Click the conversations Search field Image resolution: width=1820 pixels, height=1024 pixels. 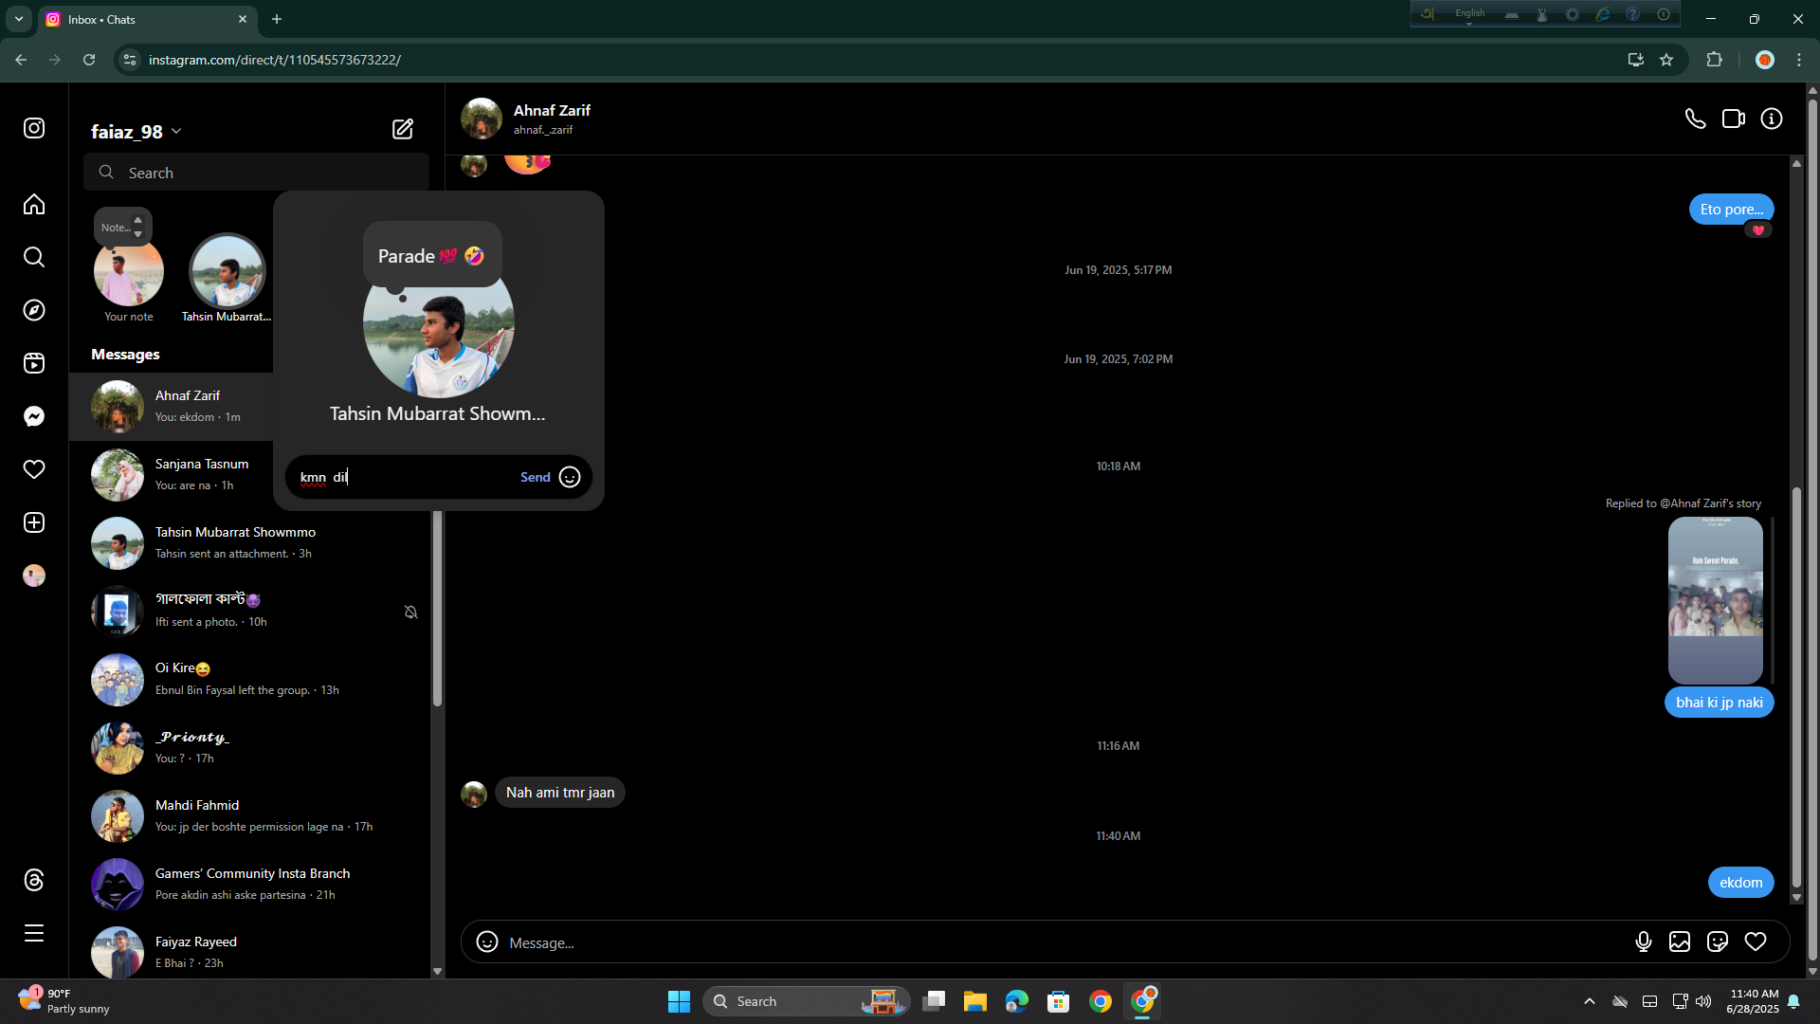[256, 173]
